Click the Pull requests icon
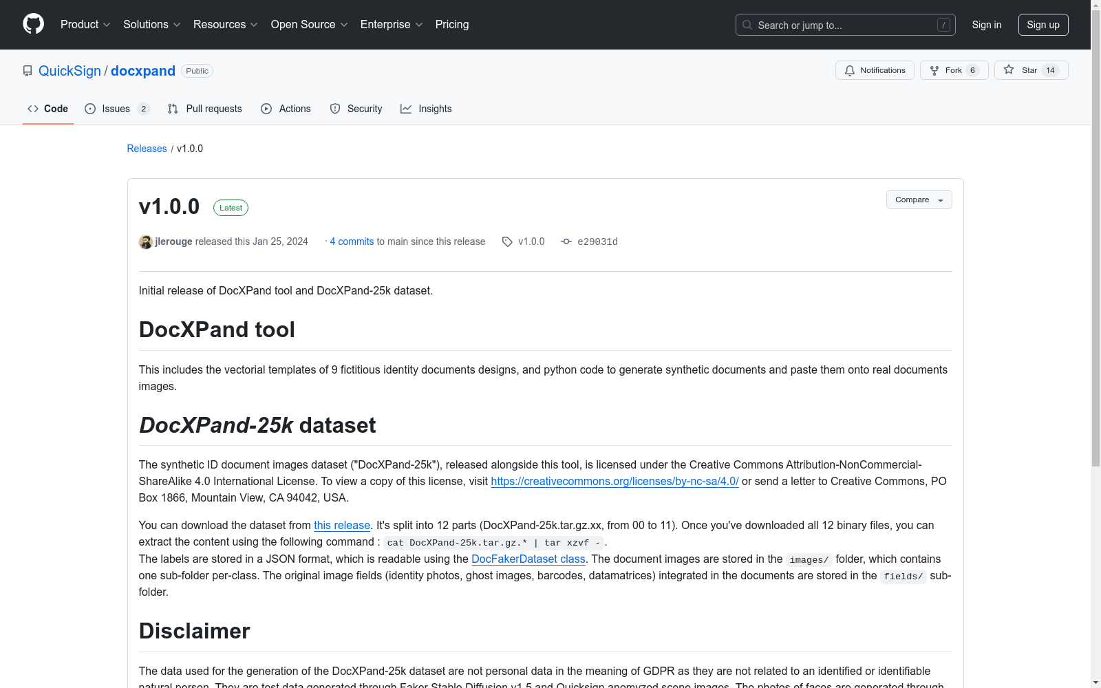This screenshot has width=1101, height=688. [x=173, y=109]
